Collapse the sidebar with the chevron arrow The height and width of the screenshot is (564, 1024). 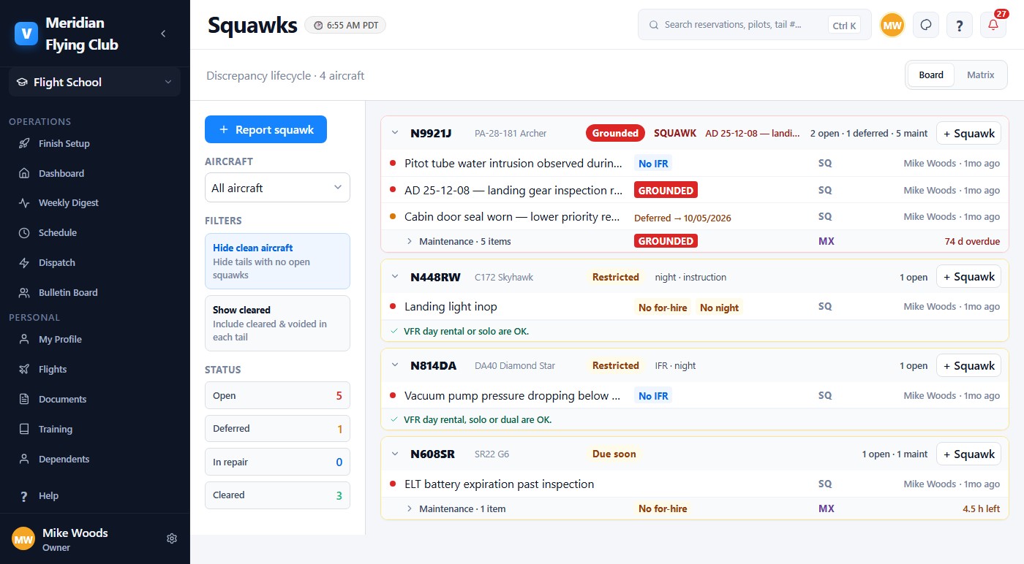[x=163, y=34]
